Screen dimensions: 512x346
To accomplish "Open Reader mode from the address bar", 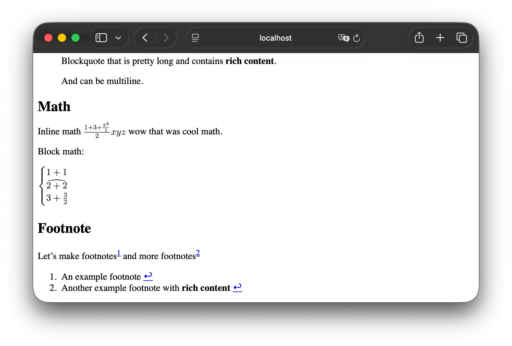I will pos(195,38).
